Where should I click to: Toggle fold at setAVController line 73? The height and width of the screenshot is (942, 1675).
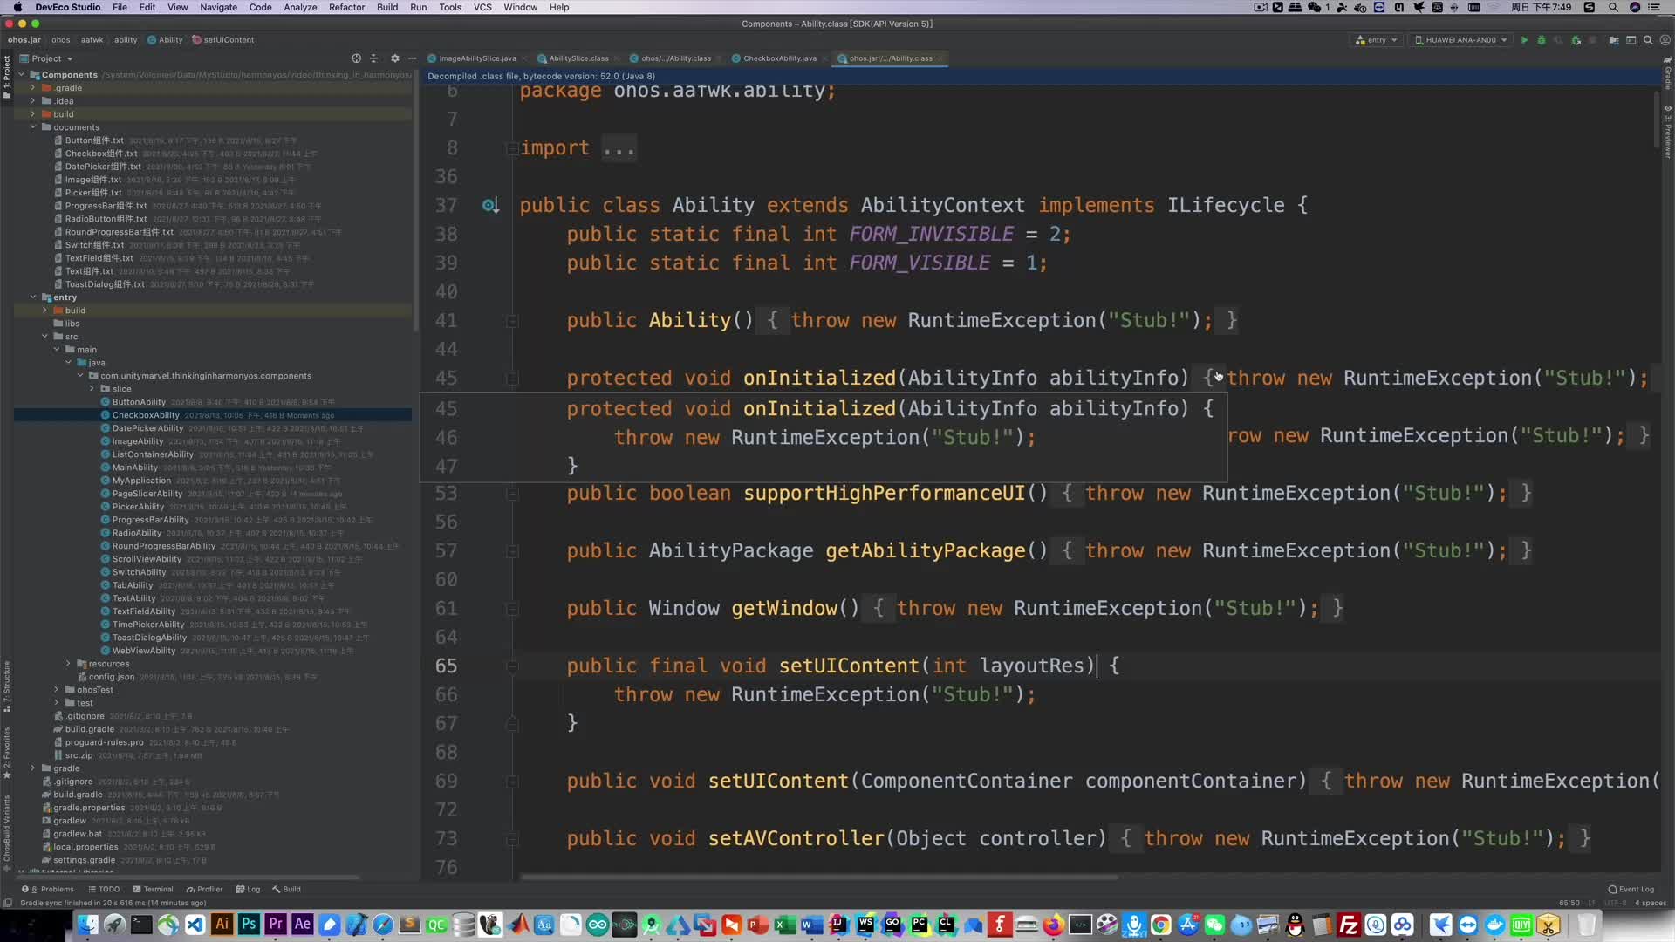tap(512, 839)
